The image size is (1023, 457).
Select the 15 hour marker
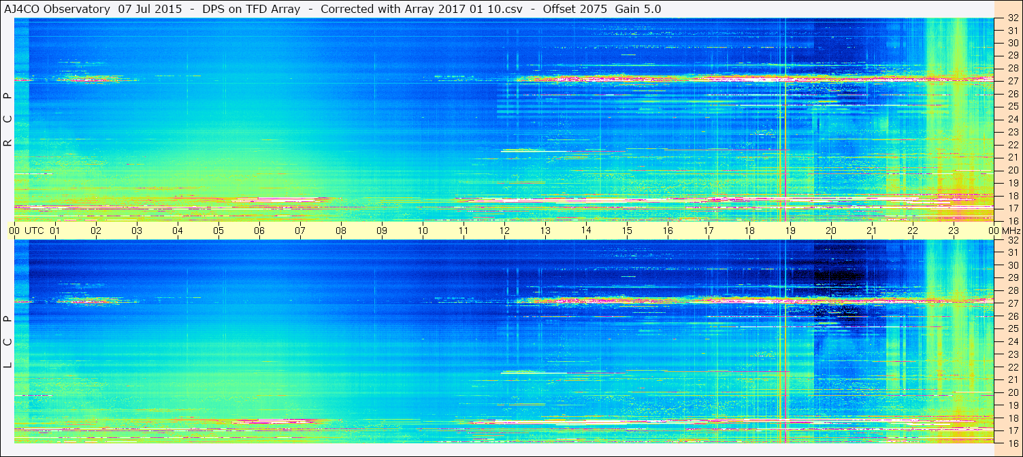[x=627, y=231]
